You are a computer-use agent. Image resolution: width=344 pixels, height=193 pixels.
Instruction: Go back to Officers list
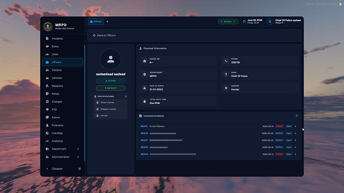104,35
